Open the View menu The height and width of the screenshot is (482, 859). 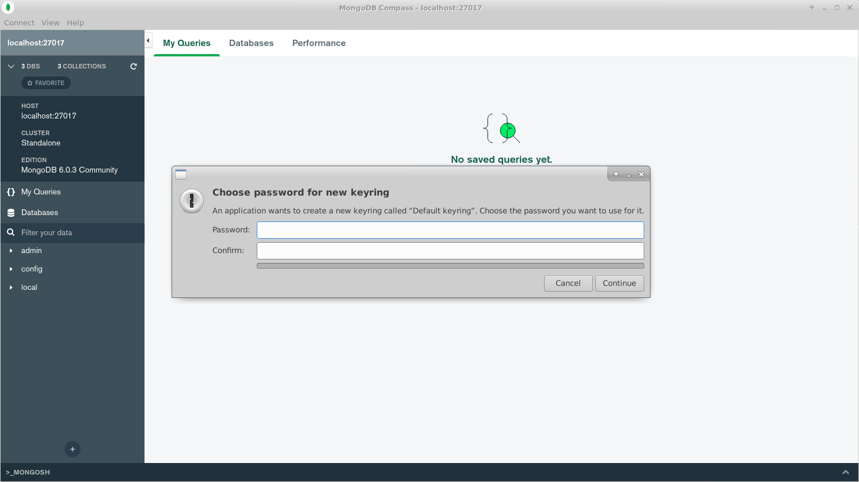tap(50, 22)
